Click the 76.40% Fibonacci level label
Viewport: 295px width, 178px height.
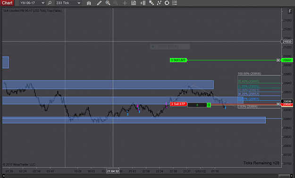point(248,81)
